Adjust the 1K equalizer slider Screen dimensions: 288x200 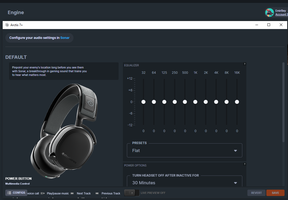[195, 102]
